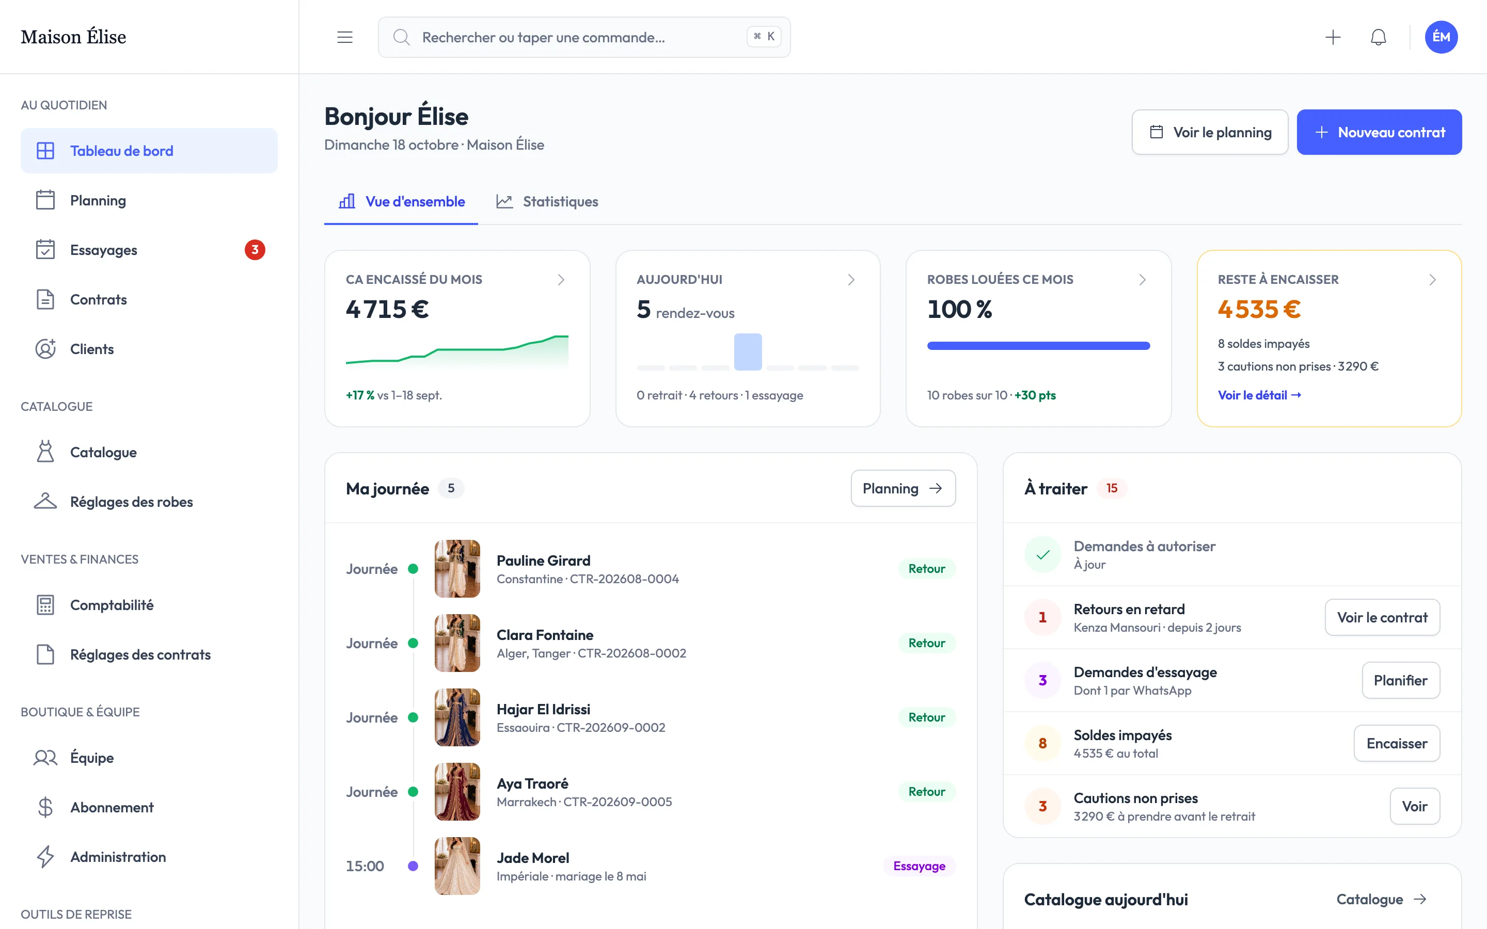This screenshot has width=1487, height=929.
Task: Click the Encaisser button for Soldes impayés
Action: click(1396, 743)
